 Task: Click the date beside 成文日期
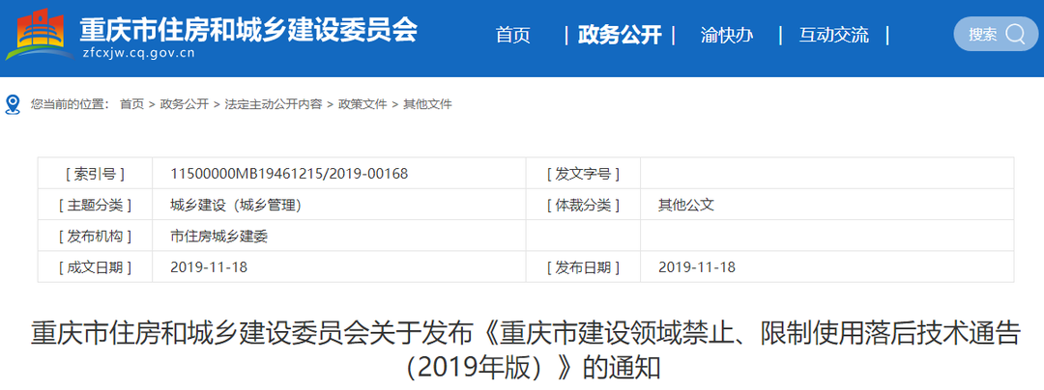[208, 266]
